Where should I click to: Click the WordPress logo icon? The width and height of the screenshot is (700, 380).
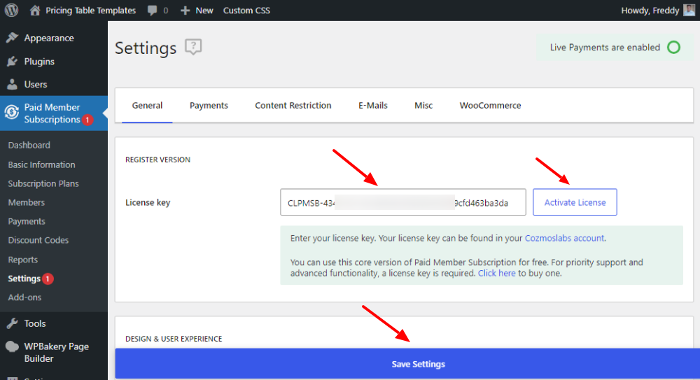pos(11,10)
